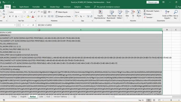The width and height of the screenshot is (181, 102).
Task: Click the zoom slider handle
Action: pyautogui.click(x=171, y=100)
